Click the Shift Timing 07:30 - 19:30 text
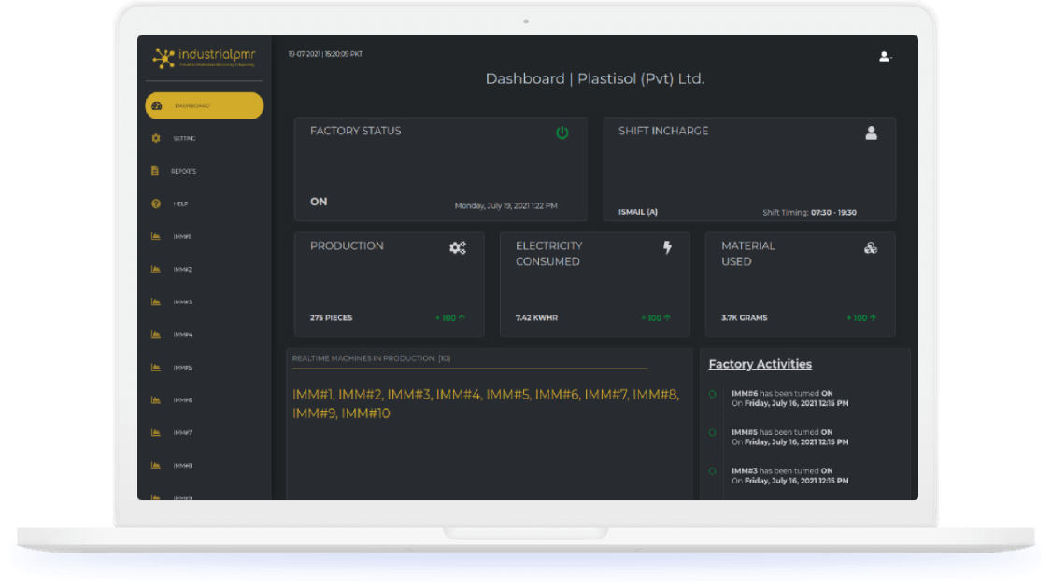Viewport: 1052px width, 588px height. point(809,213)
